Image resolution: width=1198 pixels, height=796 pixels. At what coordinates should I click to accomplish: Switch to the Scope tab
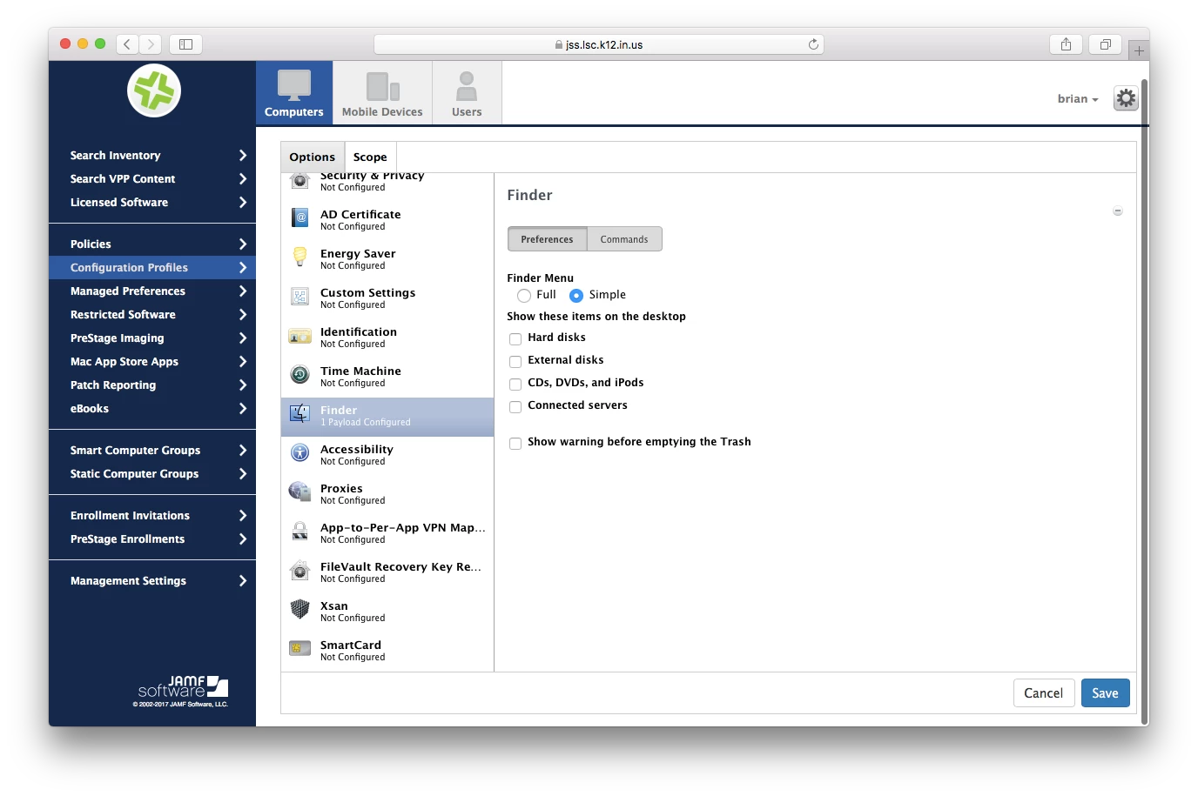[x=370, y=157]
